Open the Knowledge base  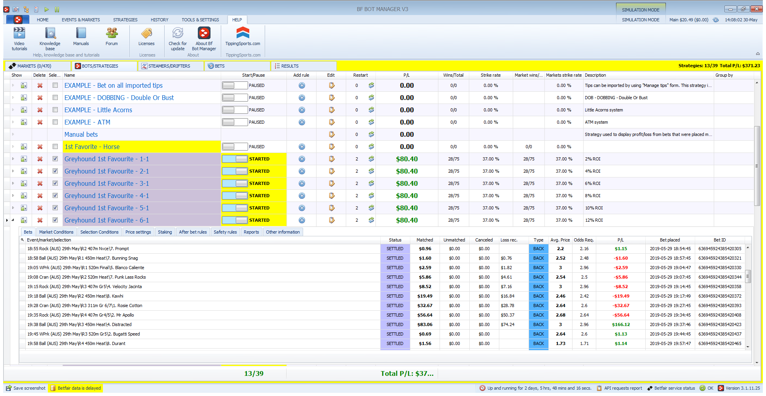(x=50, y=39)
